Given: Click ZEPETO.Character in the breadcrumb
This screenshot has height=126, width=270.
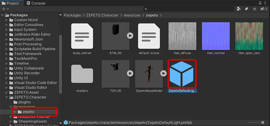Looking at the screenshot, I should click(102, 15).
